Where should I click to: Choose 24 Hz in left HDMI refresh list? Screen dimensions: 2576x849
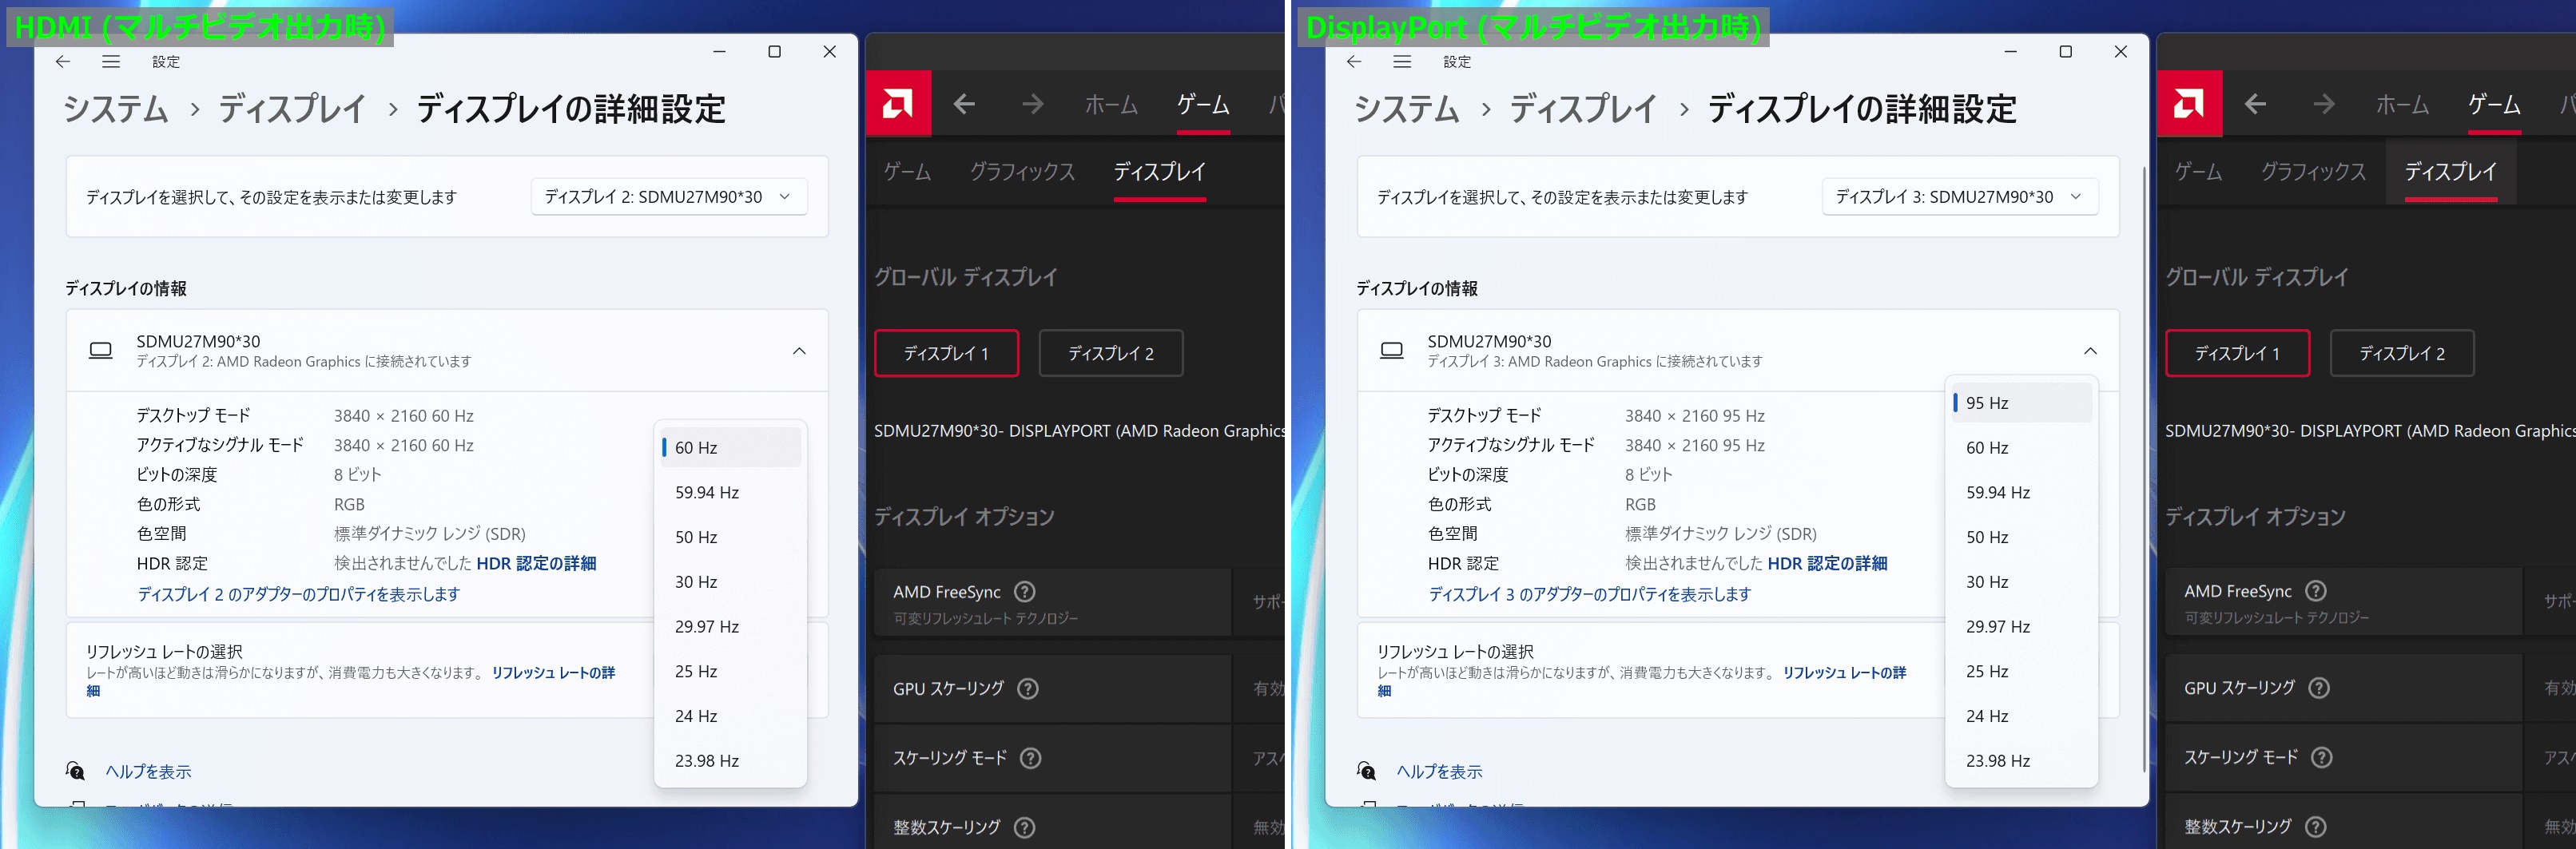(x=731, y=716)
